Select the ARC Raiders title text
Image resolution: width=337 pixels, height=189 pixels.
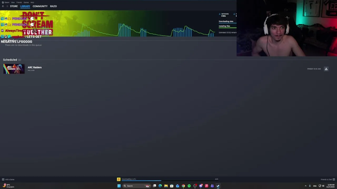click(x=34, y=67)
